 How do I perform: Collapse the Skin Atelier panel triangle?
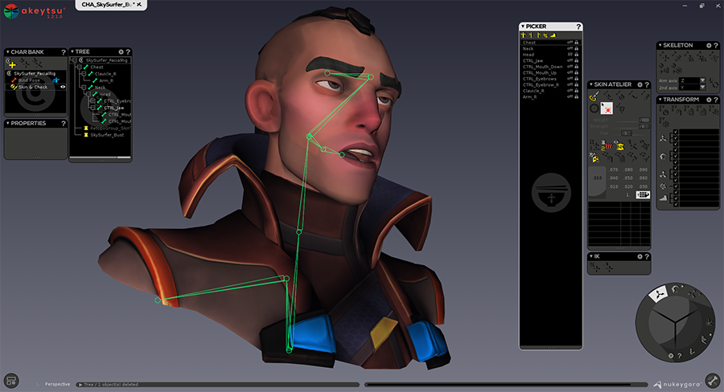[x=591, y=84]
